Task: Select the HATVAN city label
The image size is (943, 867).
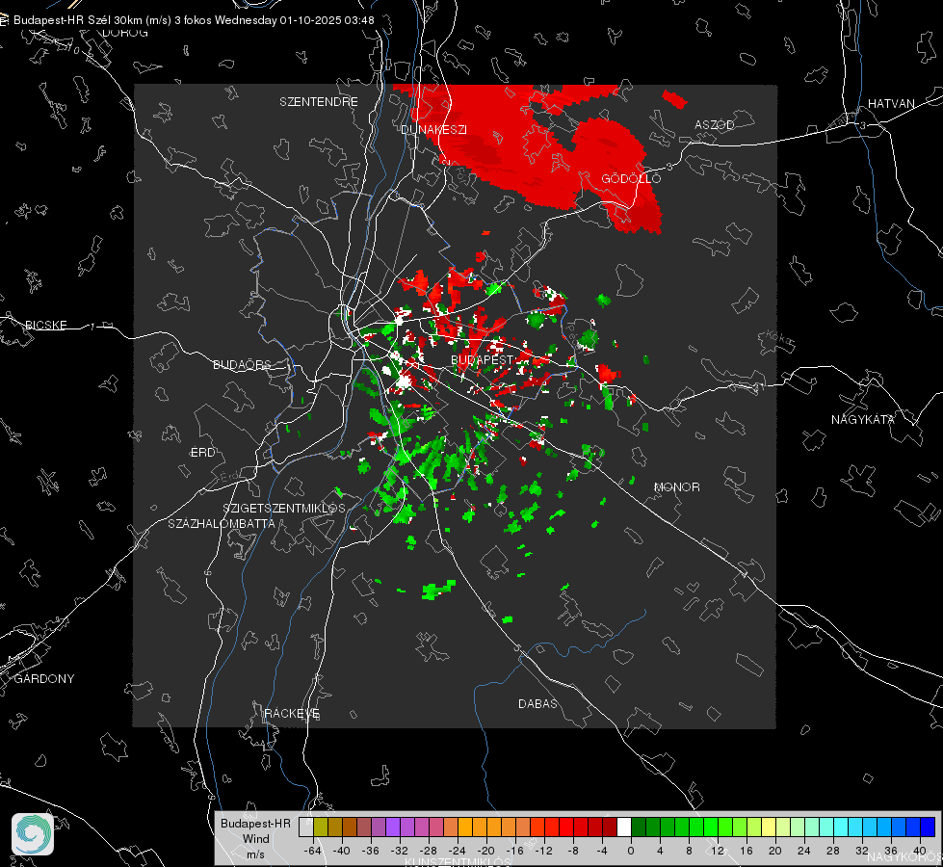Action: point(891,103)
